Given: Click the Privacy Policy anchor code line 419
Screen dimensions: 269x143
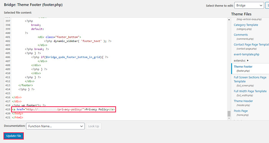Looking at the screenshot, I should click(63, 109).
